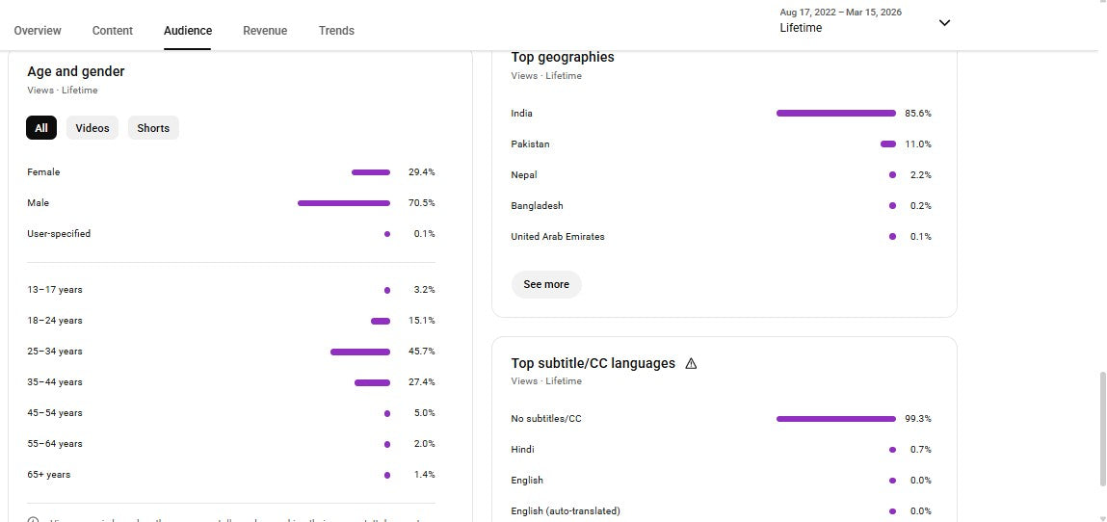Switch the age and gender filter to Videos

pyautogui.click(x=92, y=128)
